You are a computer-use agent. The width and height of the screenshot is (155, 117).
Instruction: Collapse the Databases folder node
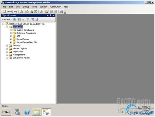(7, 27)
